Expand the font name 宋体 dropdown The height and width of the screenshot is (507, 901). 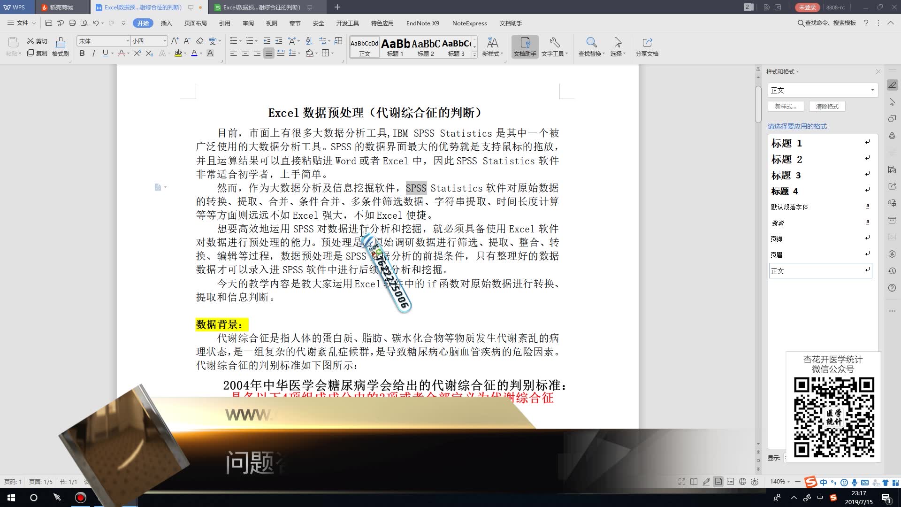click(x=127, y=41)
